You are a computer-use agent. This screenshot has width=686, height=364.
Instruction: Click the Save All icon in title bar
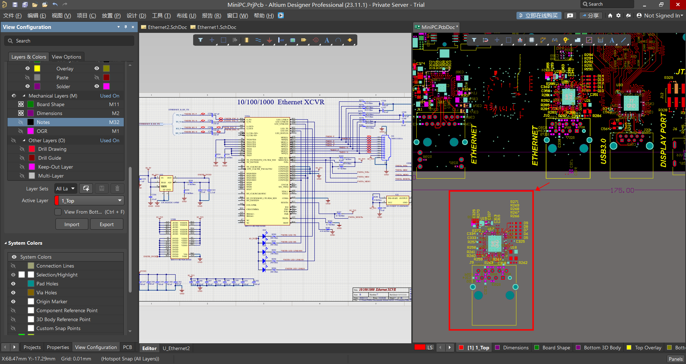tap(25, 5)
